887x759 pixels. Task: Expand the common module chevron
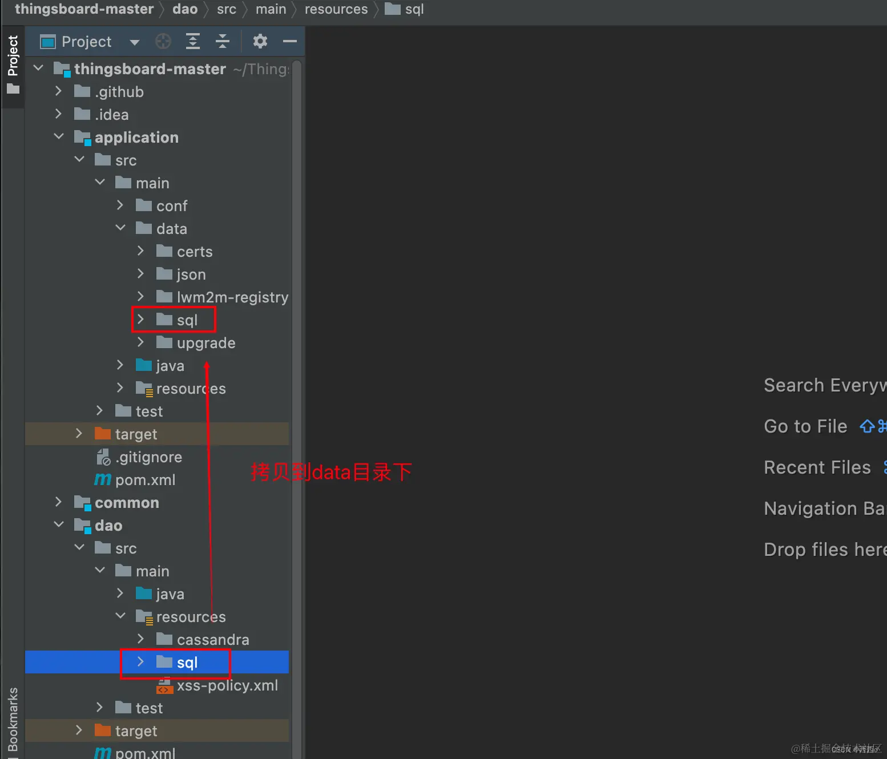click(58, 502)
